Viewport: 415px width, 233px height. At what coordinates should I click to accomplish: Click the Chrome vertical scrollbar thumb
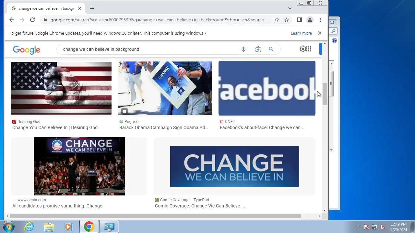click(325, 94)
